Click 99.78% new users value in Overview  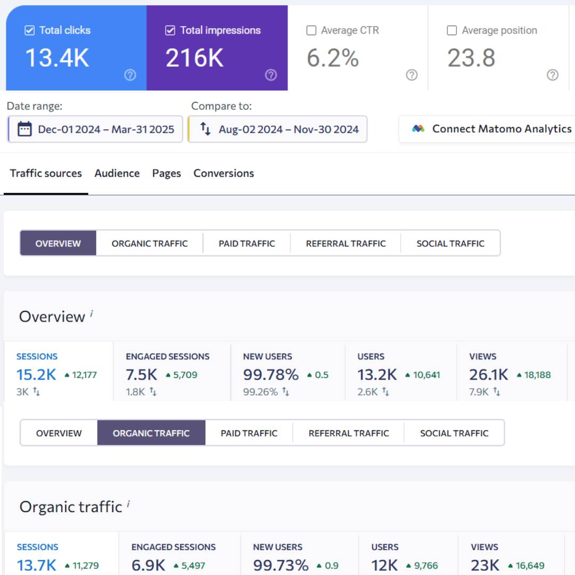coord(271,374)
